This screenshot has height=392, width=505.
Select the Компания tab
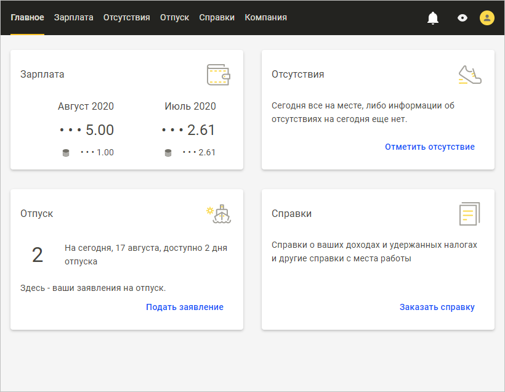click(x=265, y=17)
